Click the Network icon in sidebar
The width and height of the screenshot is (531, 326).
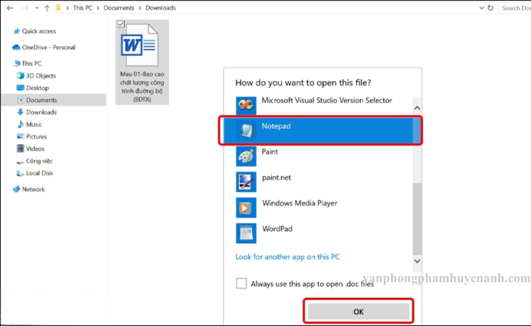[x=17, y=189]
